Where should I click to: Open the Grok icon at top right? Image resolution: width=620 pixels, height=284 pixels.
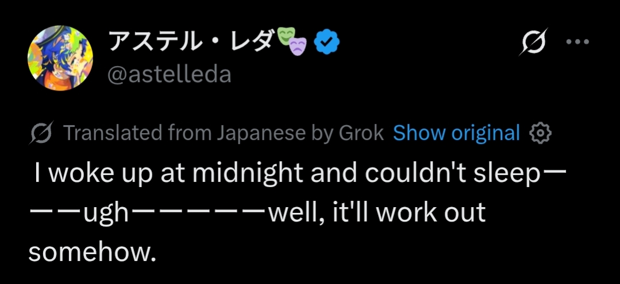click(533, 42)
